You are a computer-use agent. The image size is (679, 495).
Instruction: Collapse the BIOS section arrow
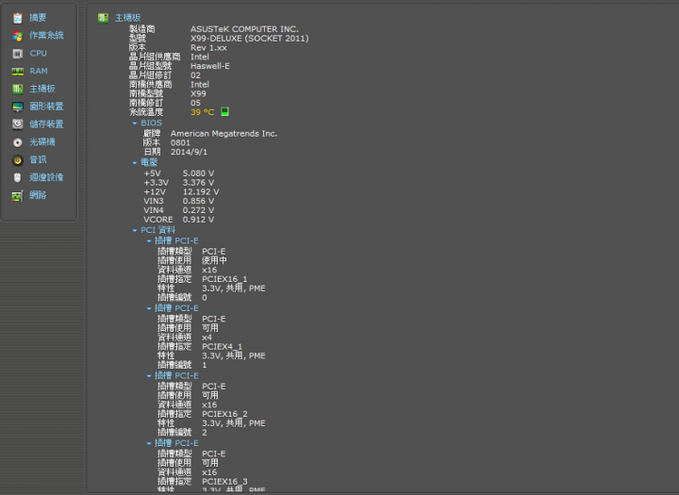(x=135, y=124)
